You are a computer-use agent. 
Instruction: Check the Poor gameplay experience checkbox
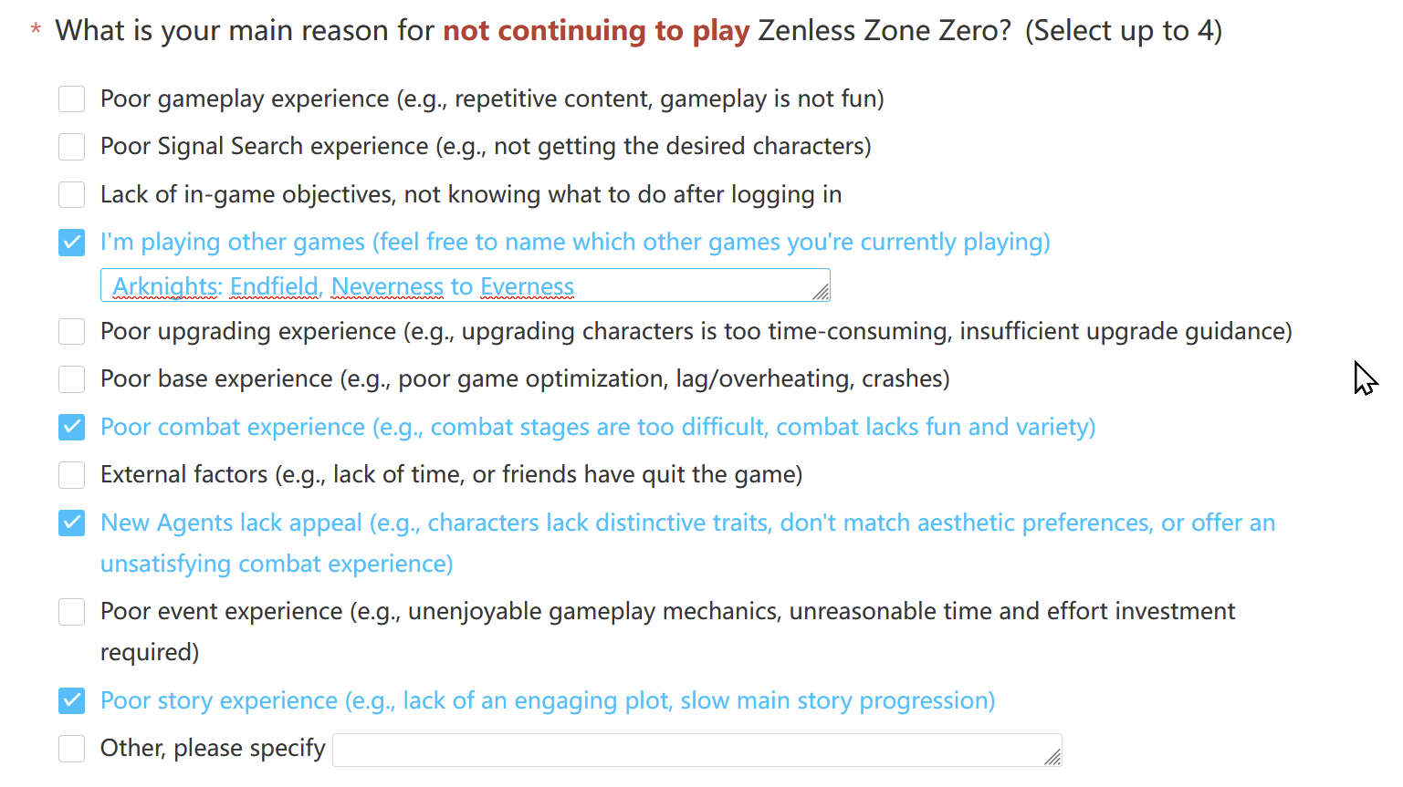tap(72, 98)
